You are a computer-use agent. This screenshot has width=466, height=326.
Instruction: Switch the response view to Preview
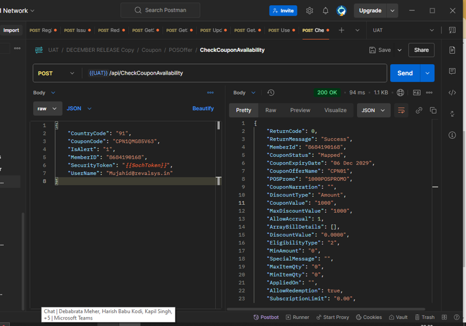click(300, 110)
